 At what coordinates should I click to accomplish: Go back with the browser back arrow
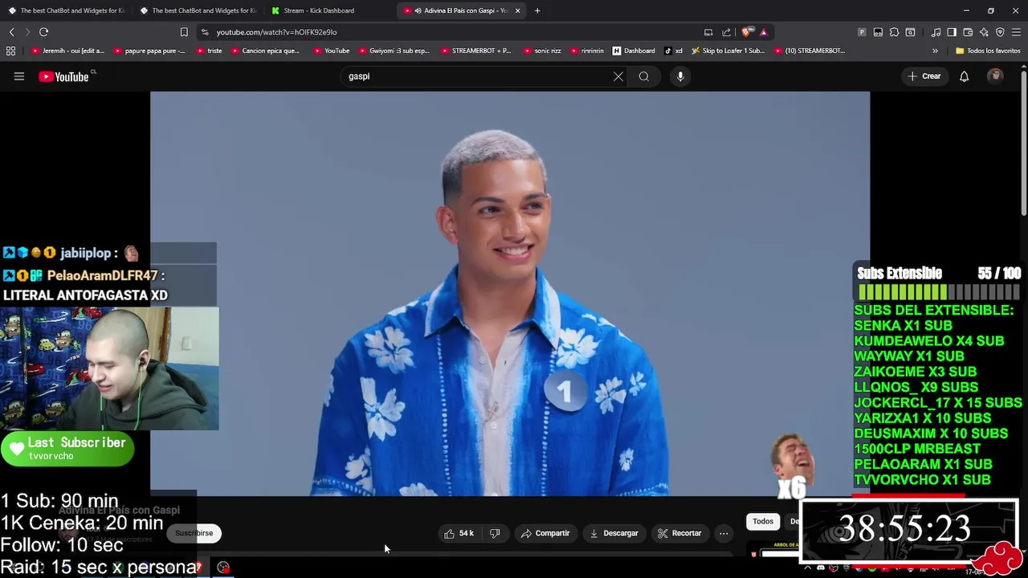tap(12, 32)
